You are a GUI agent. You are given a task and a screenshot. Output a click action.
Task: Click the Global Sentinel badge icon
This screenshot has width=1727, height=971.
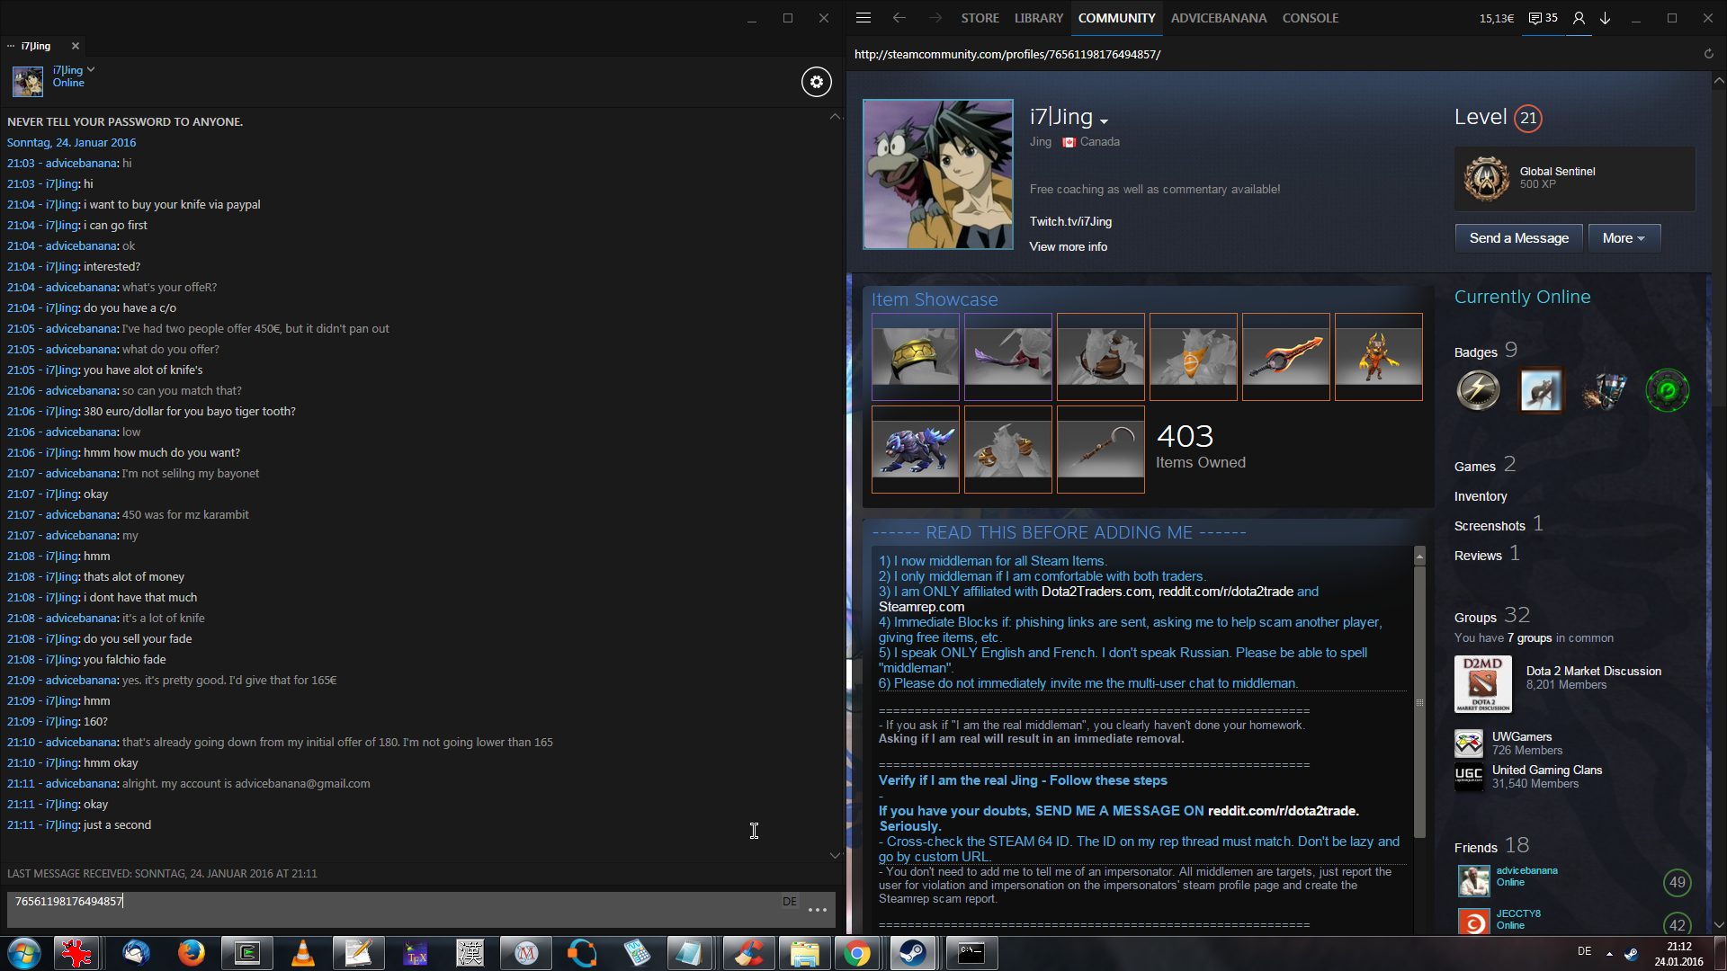click(1486, 178)
